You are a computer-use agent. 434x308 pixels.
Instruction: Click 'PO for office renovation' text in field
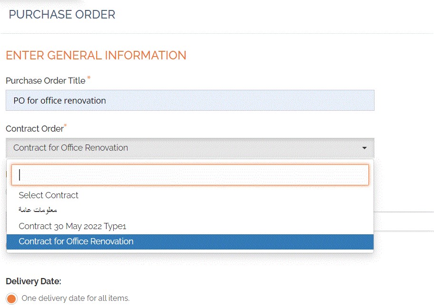click(59, 100)
